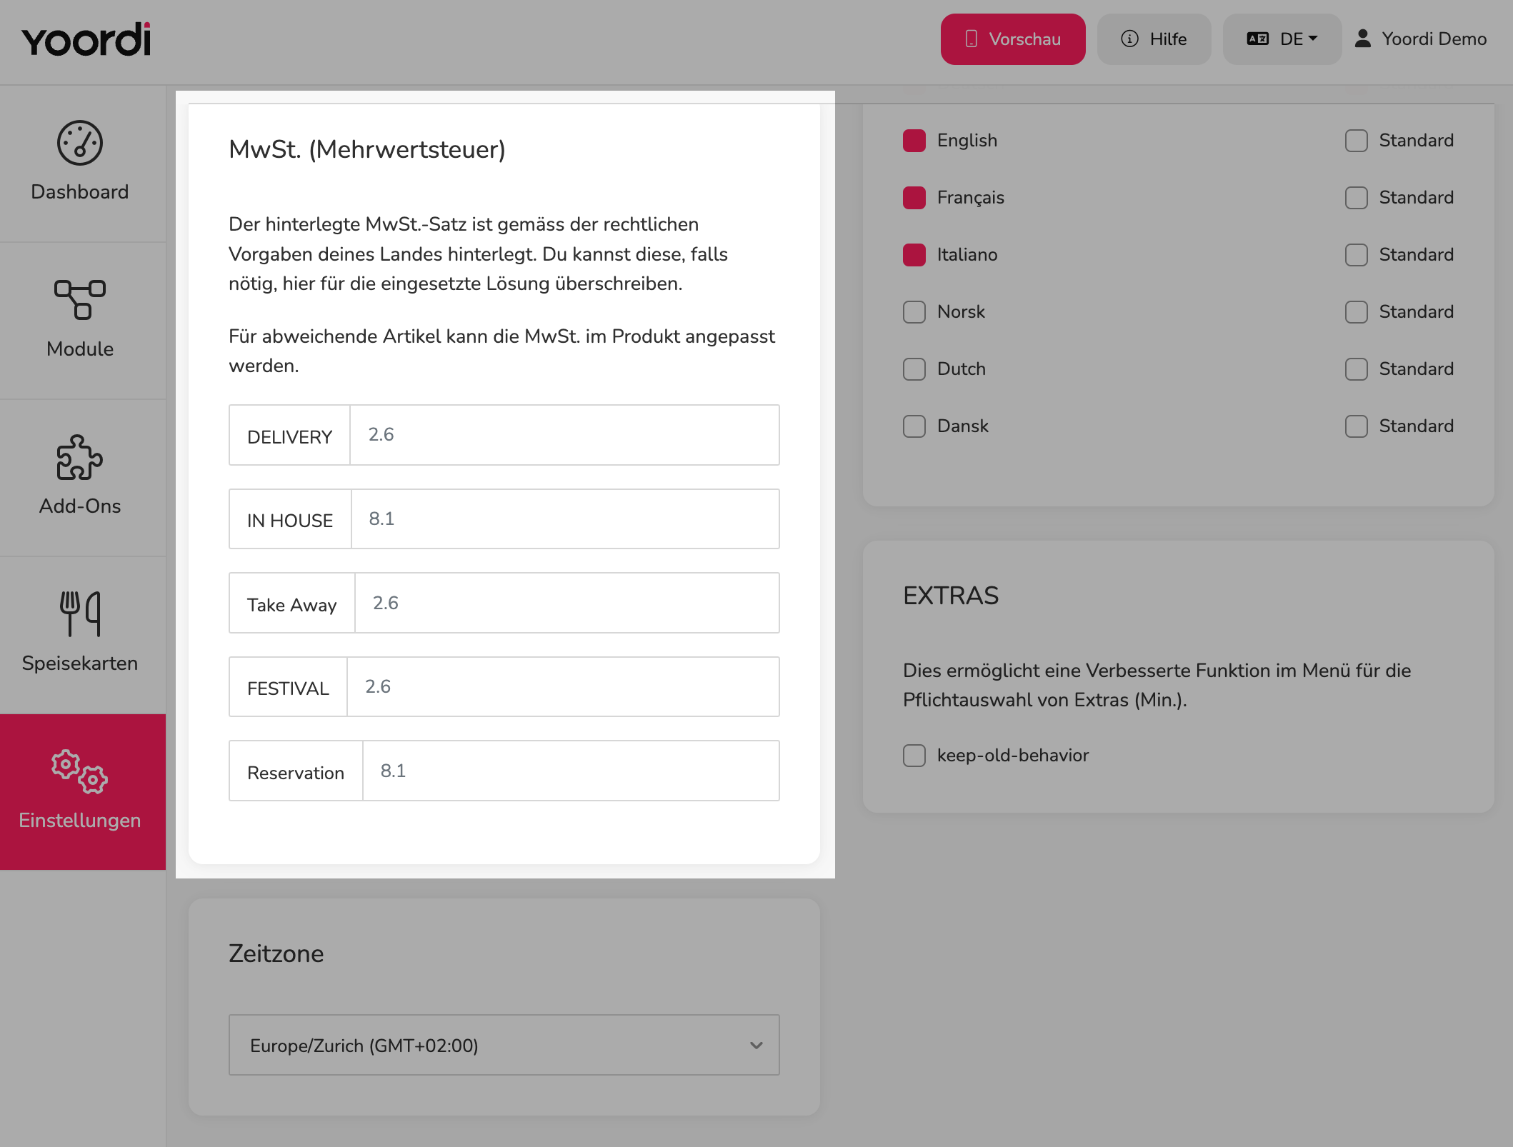Expand the Europe/Zurich timezone dropdown
The width and height of the screenshot is (1513, 1147).
coord(504,1046)
